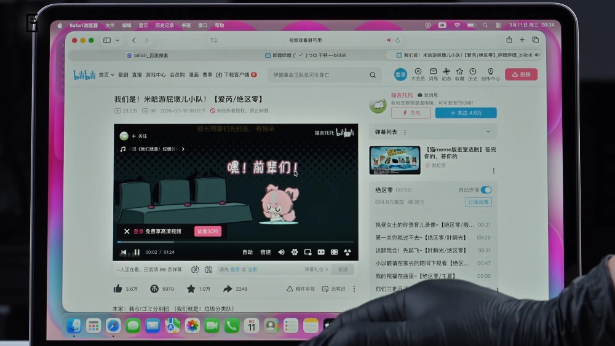Viewport: 615px width, 346px height.
Task: Click 订阅合集 button
Action: coord(478,202)
